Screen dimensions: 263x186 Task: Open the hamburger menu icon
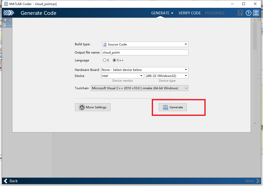click(256, 13)
